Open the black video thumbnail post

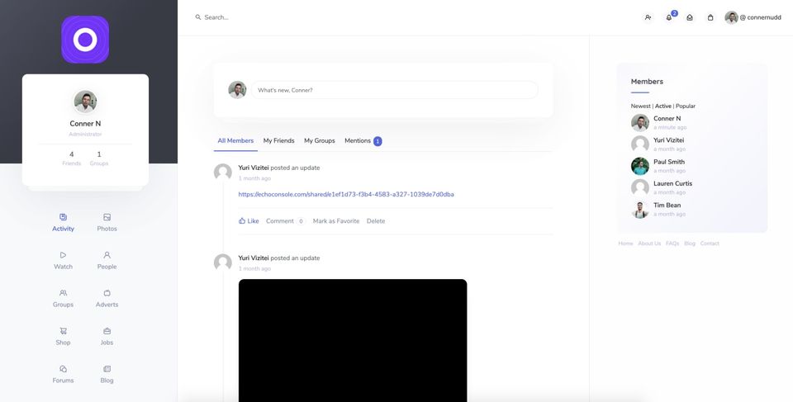(353, 340)
